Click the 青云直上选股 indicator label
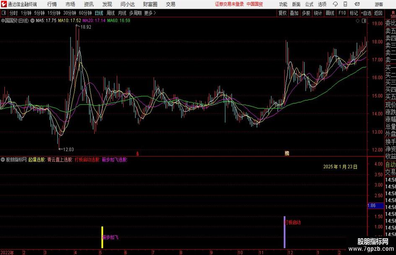This screenshot has width=396, height=255. 60,160
